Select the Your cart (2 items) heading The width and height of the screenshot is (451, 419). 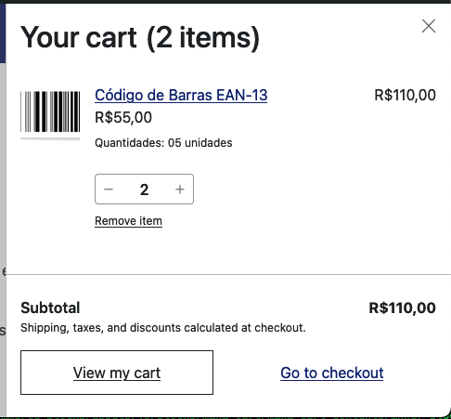tap(140, 38)
